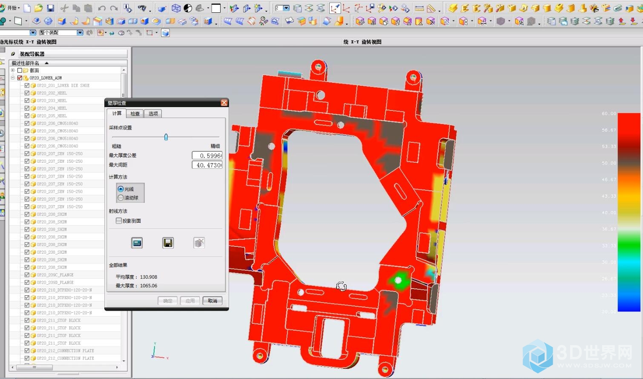Open the empty filter combo box left of 整个装配
643x379 pixels.
(33, 33)
